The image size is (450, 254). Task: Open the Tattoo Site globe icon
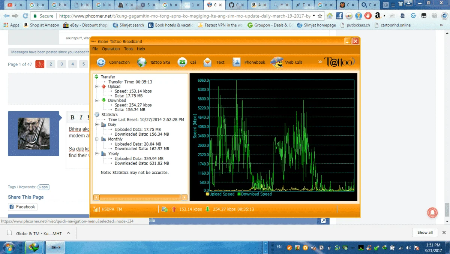[142, 62]
